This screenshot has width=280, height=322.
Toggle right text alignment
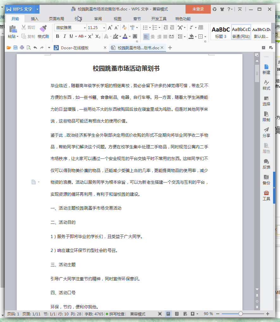[159, 37]
